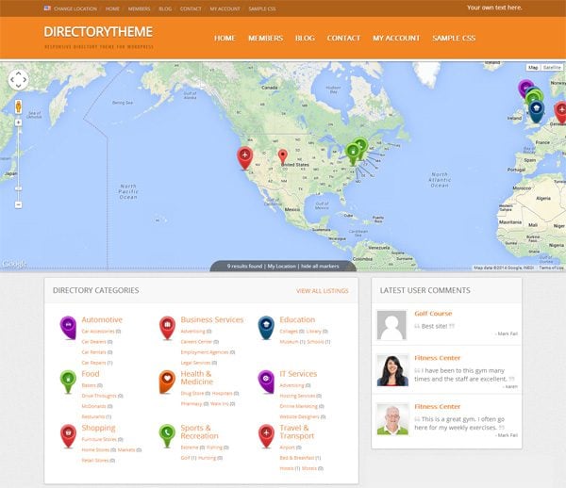Open BLOG in the large orange navigation
The image size is (566, 488).
(305, 39)
